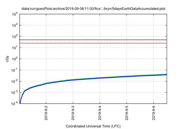
Task: Click the 10^-2 y-axis tick label
Action: 14,81
